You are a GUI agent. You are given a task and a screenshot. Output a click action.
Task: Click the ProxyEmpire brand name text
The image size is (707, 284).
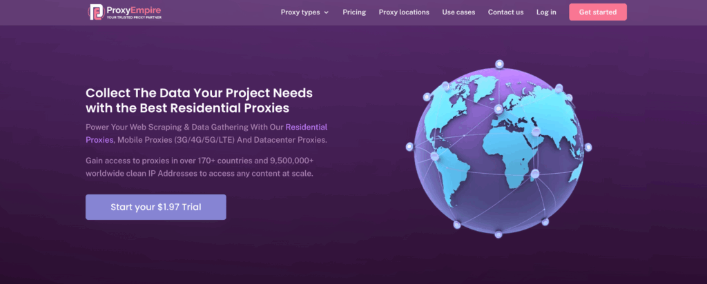point(133,10)
